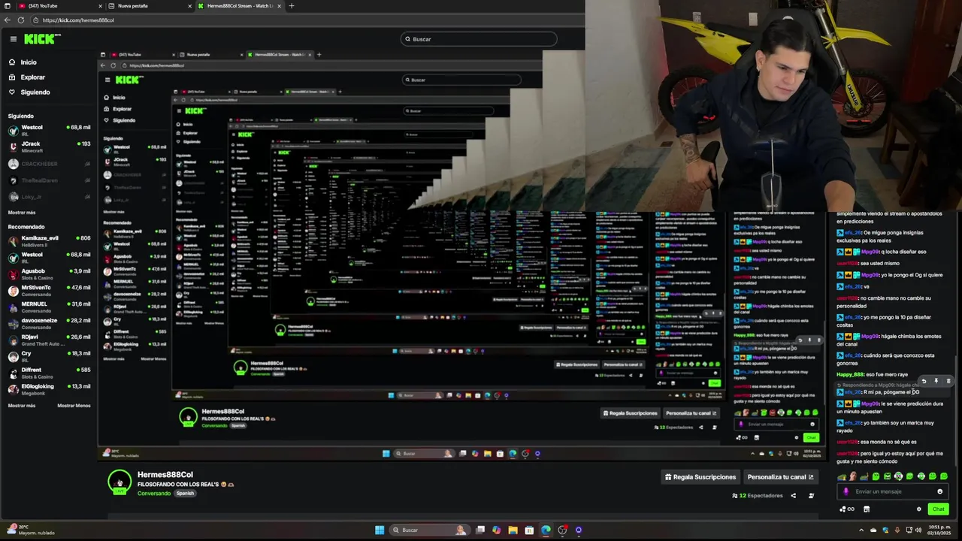This screenshot has width=962, height=541.
Task: Click the outermost 12 Espectadores viewer count
Action: pos(758,496)
